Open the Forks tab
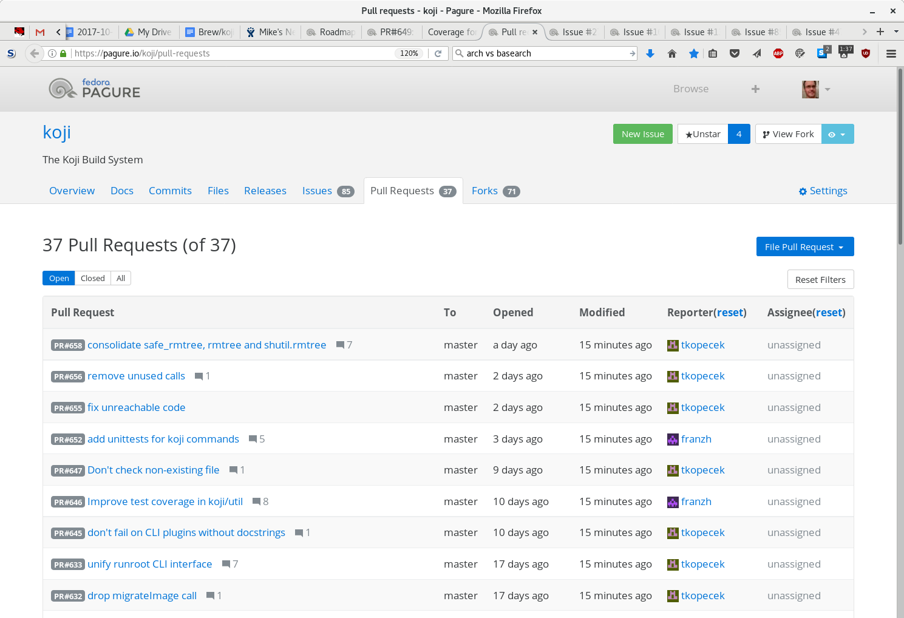The width and height of the screenshot is (904, 618). pos(495,191)
